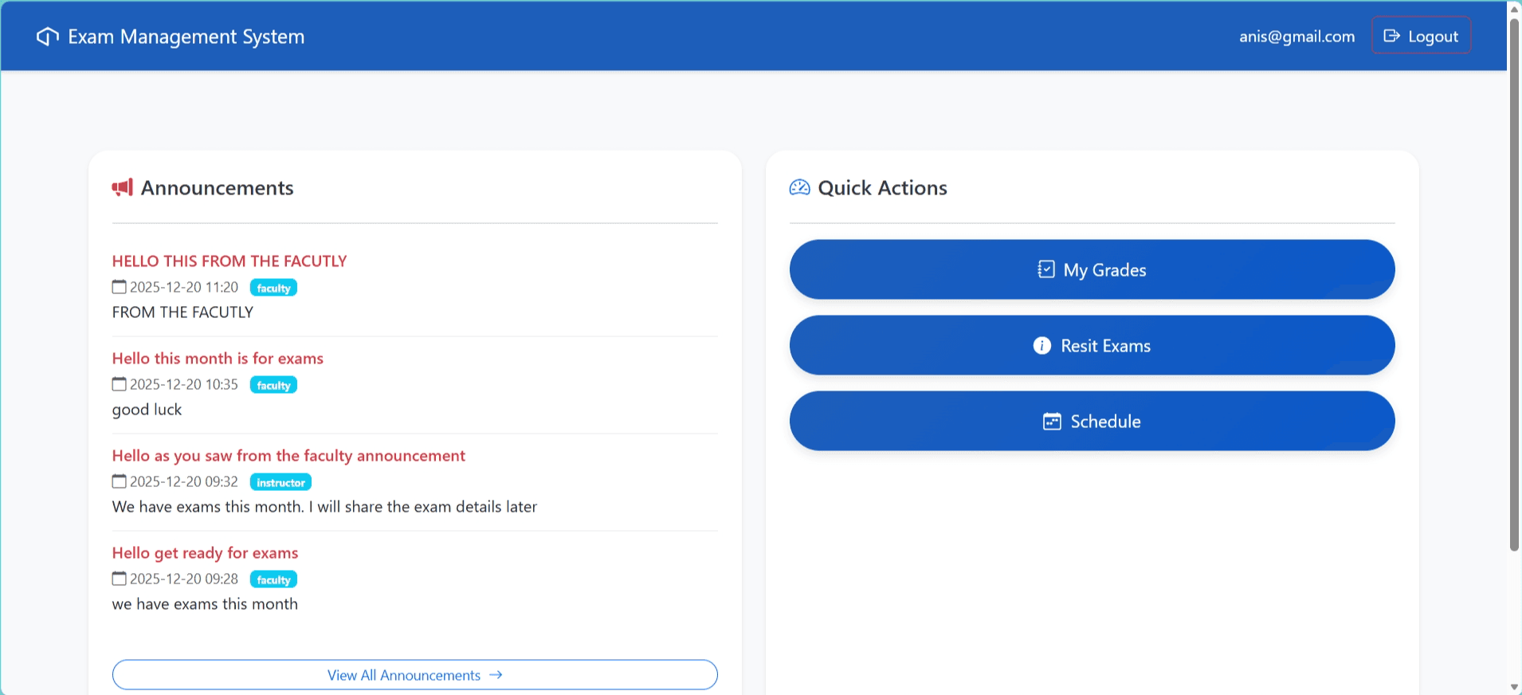This screenshot has height=695, width=1522.
Task: Click the calendar icon next to 2025-12-20 10:35
Action: (120, 384)
